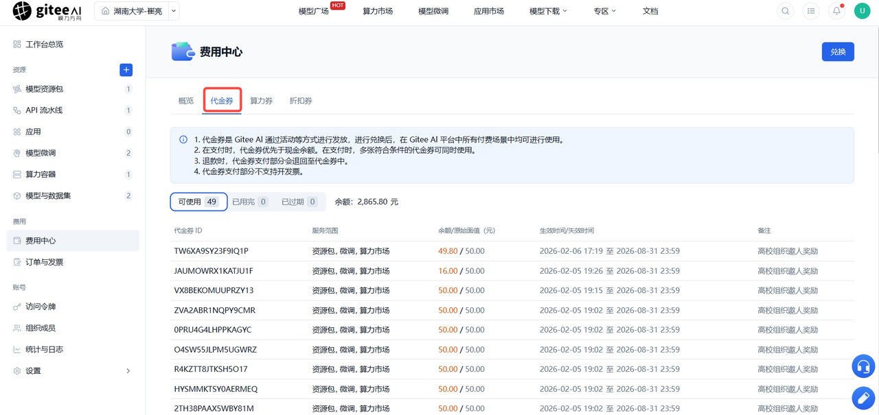The width and height of the screenshot is (879, 415).
Task: Click the home icon beside 湖南大学-崔亮
Action: pos(105,11)
